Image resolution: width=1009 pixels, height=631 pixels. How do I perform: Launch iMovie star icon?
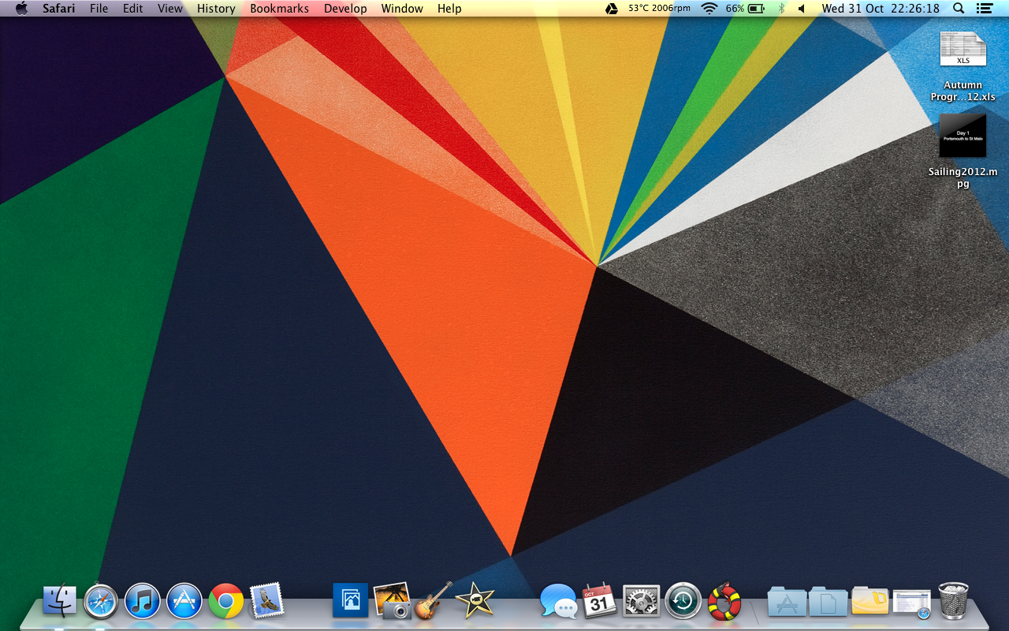click(475, 600)
